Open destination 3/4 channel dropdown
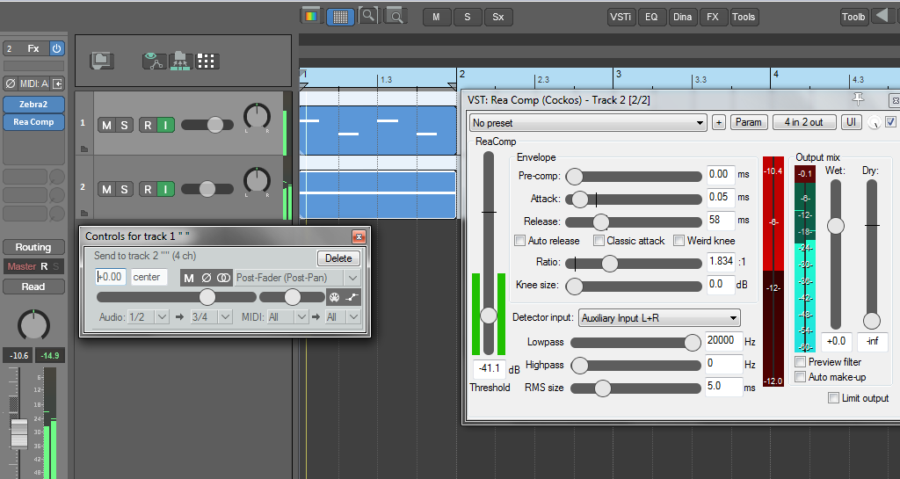This screenshot has height=479, width=900. (211, 316)
